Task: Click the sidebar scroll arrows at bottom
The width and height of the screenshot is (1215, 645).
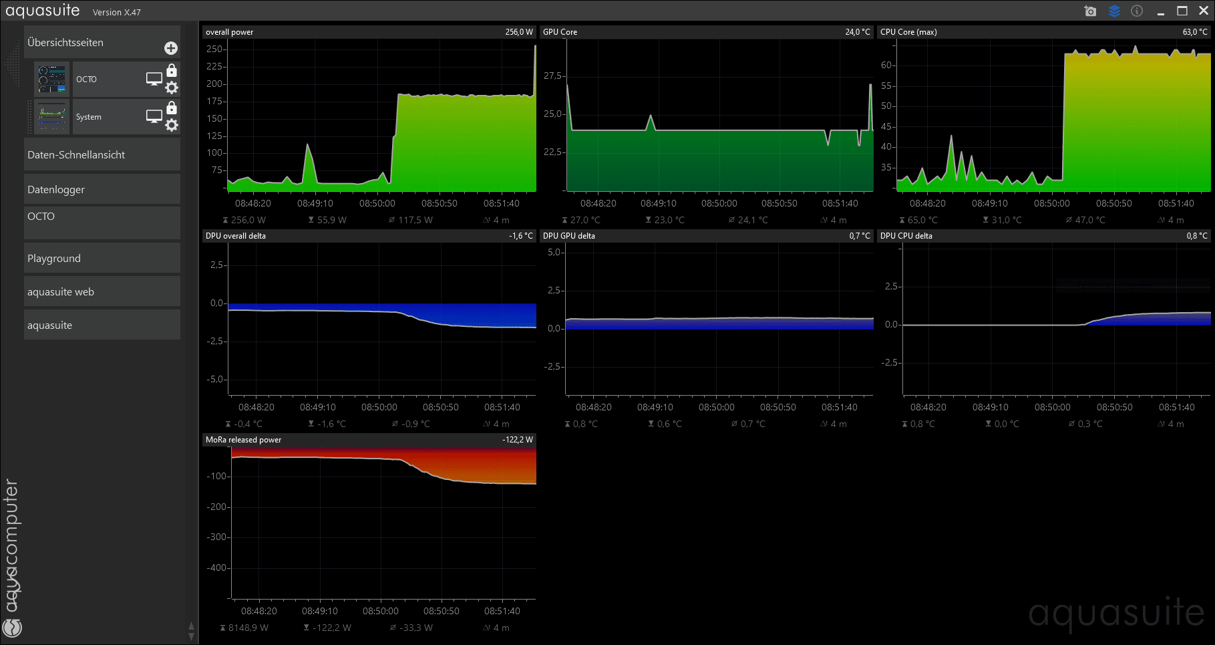Action: pos(191,631)
